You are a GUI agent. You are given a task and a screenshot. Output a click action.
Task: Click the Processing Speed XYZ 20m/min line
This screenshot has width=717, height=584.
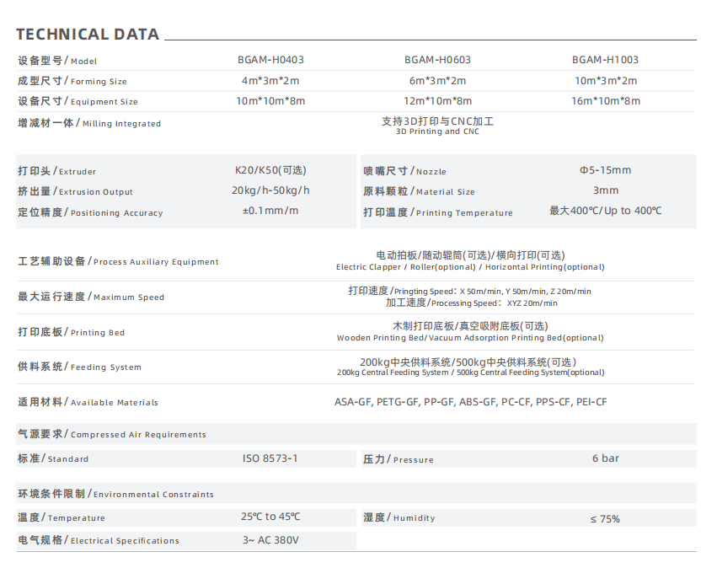[472, 303]
